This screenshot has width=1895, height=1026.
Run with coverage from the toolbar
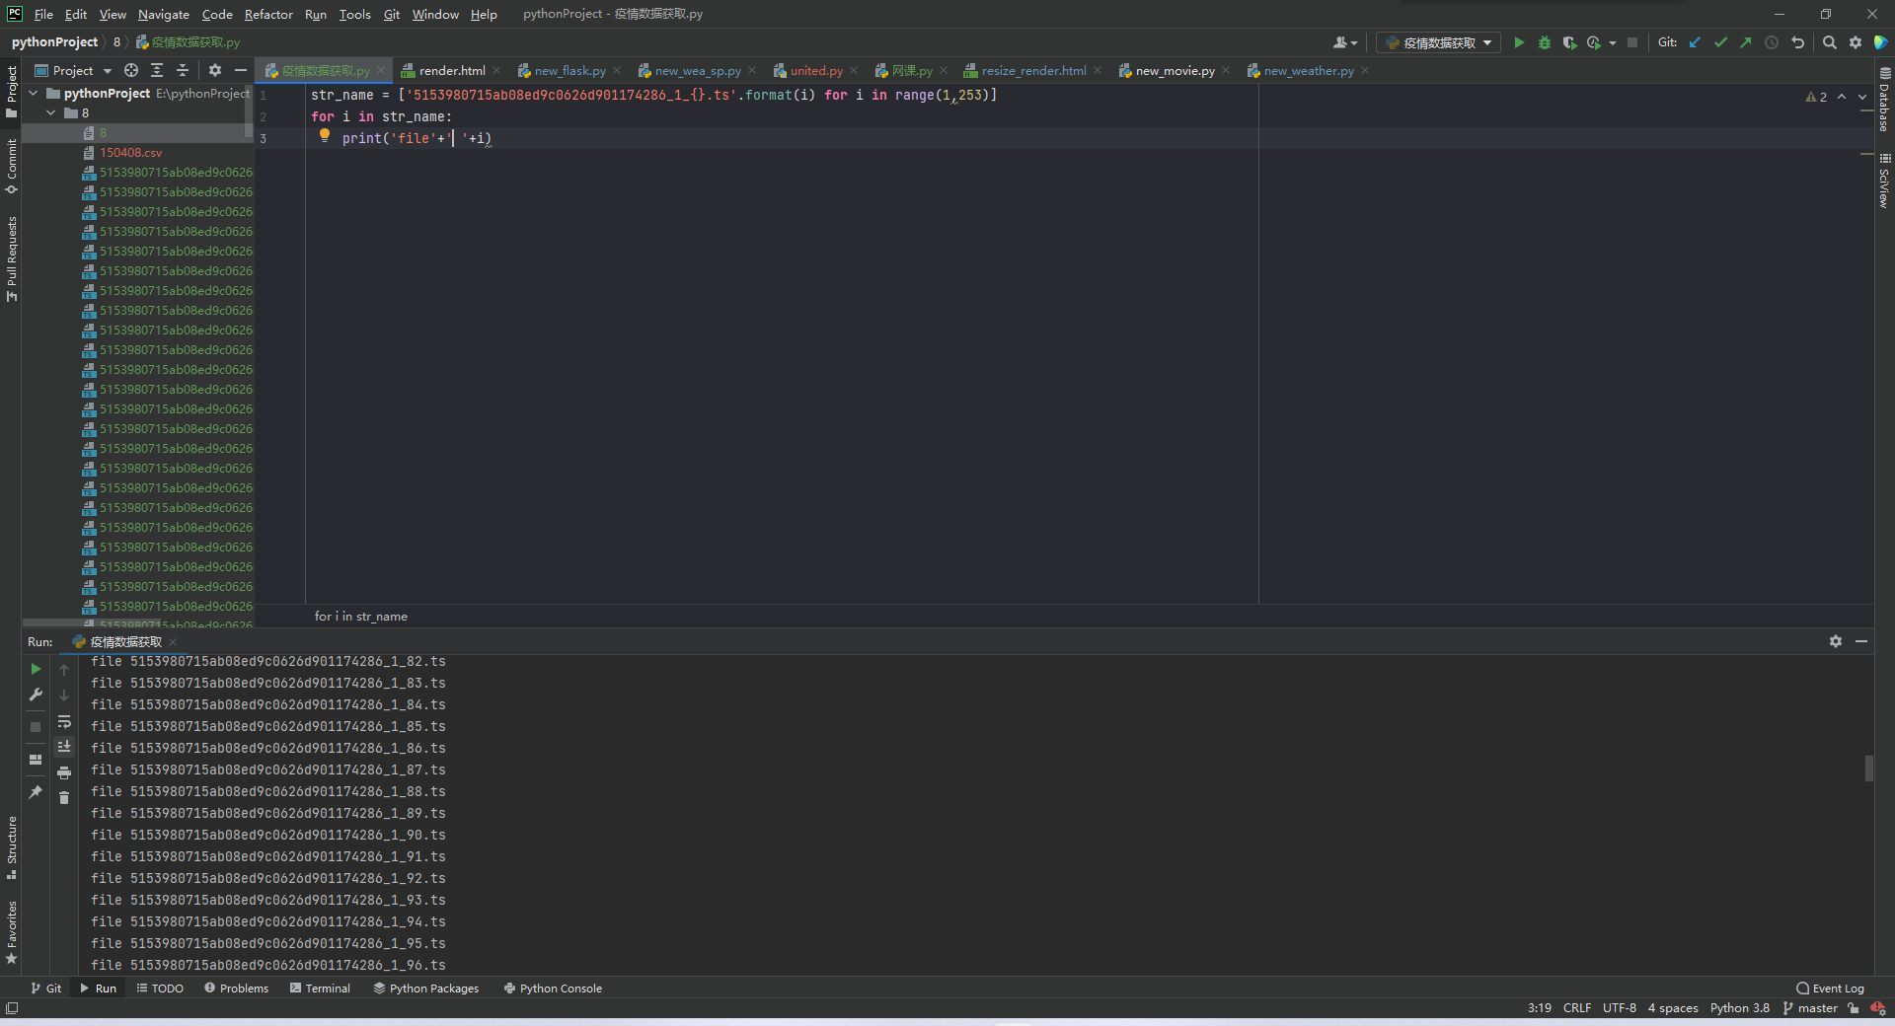[x=1569, y=42]
